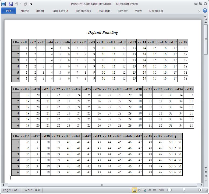
Task: Click the Word application icon in title bar
Action: (3, 4)
